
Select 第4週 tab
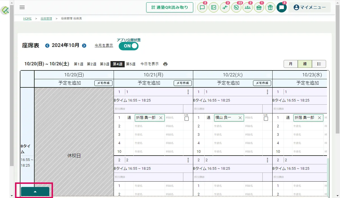(x=118, y=64)
